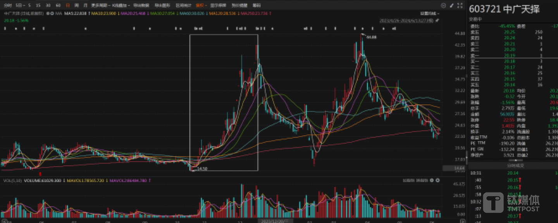Close the volume indicator panel icon
Screen dimensions: 558x223
437,180
